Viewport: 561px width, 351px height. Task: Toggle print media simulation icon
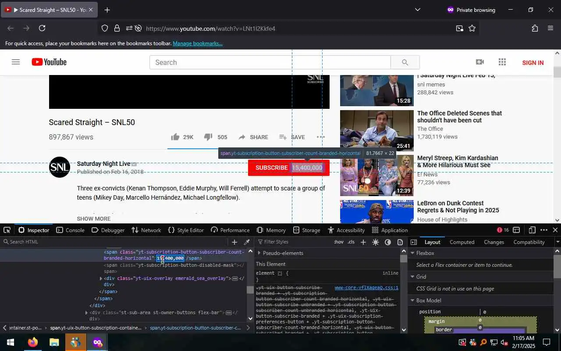[x=400, y=242]
